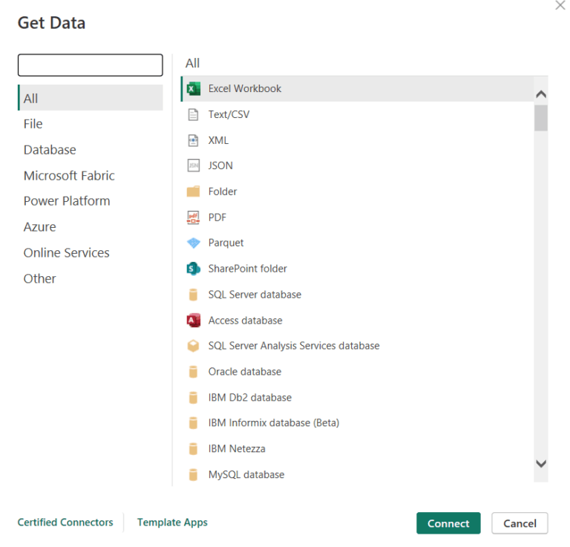Image resolution: width=570 pixels, height=547 pixels.
Task: Click the SharePoint folder icon
Action: [194, 269]
